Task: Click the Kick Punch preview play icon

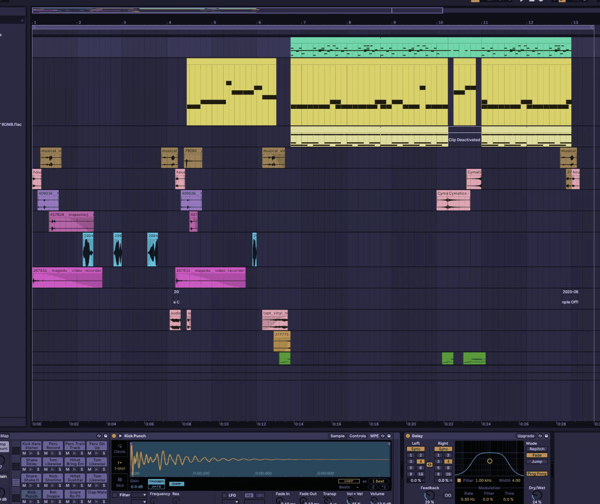Action: (x=120, y=436)
